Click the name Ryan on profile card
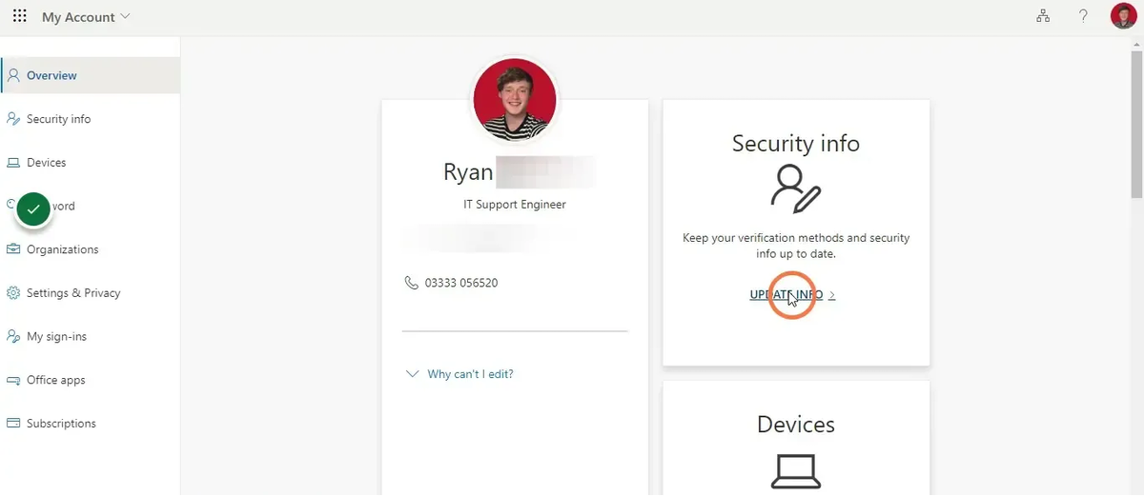 point(468,172)
